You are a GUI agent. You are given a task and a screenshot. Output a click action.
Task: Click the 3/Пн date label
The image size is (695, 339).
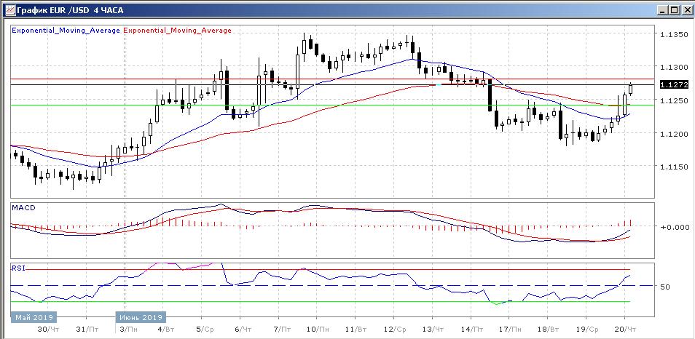coord(129,330)
